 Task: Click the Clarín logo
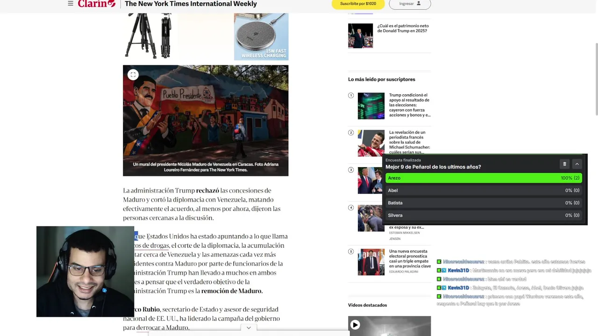[97, 4]
